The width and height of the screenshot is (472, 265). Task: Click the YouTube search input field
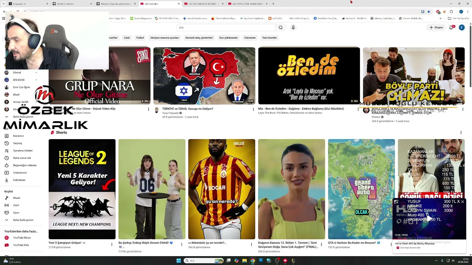click(x=225, y=28)
